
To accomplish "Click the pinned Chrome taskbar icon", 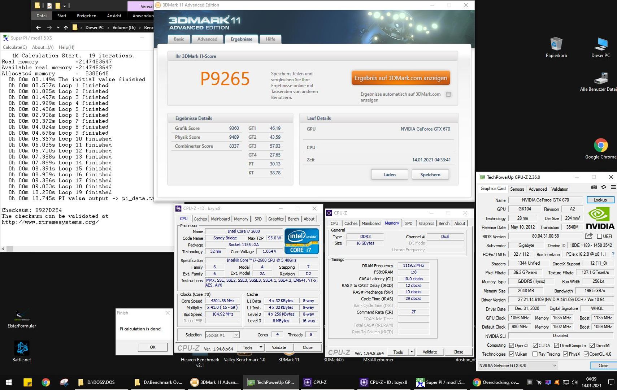I will point(46,382).
